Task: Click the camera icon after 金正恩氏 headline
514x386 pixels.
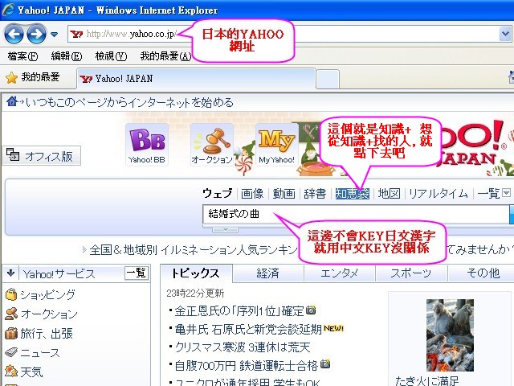Action: [x=311, y=310]
